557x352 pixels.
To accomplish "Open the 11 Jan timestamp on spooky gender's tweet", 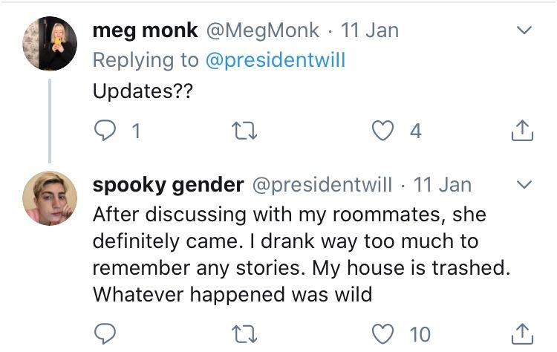I will pos(443,185).
